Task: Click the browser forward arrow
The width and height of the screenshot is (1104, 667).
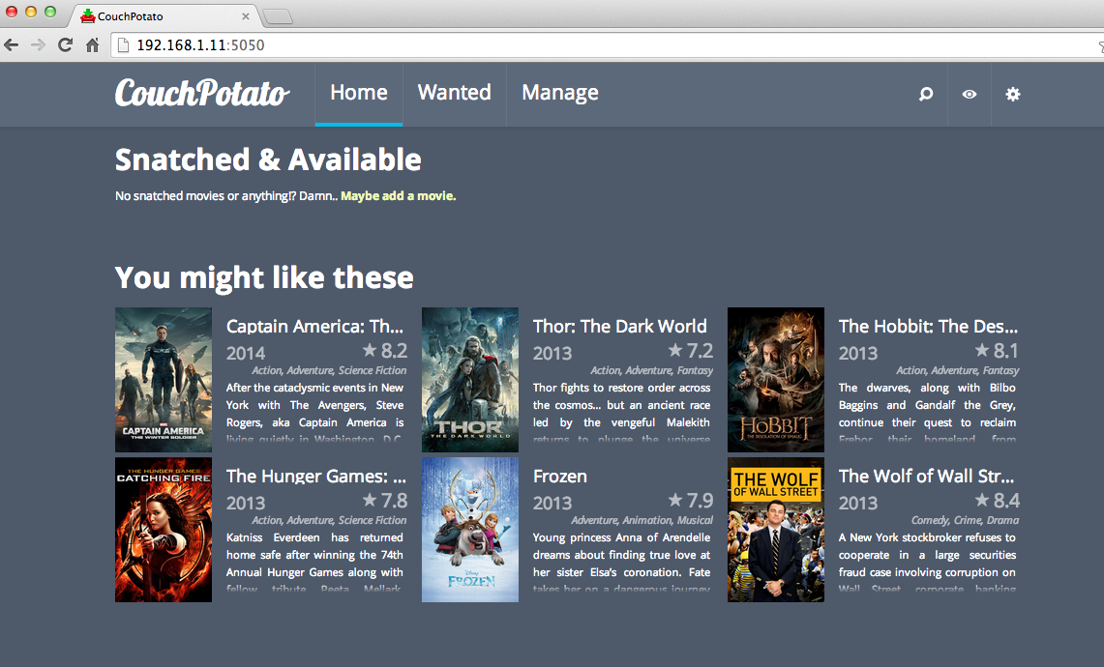Action: coord(38,45)
